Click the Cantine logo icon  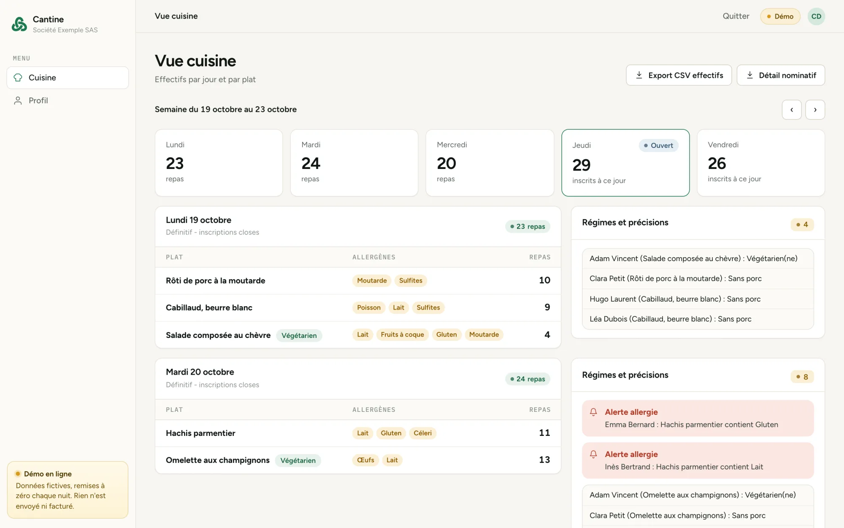pos(19,24)
